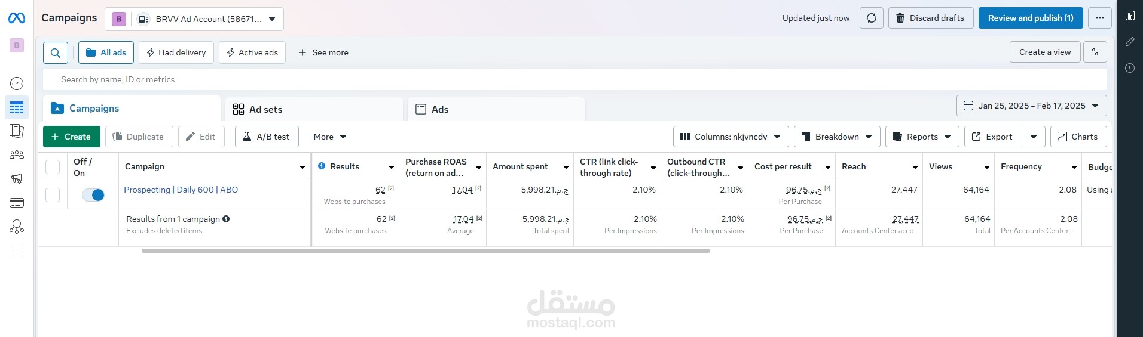The height and width of the screenshot is (337, 1143).
Task: Click info icon next to Results from 1 campaign
Action: 226,219
